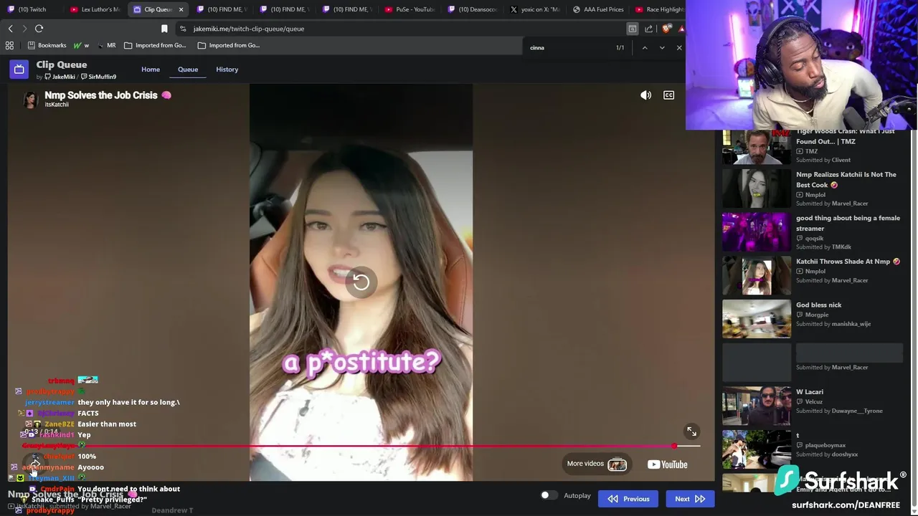Go to next find result with down arrow
Viewport: 918px width, 516px height.
click(661, 48)
